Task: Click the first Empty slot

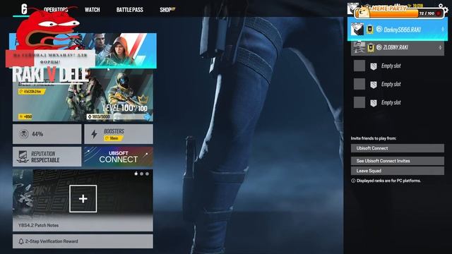Action: pyautogui.click(x=398, y=66)
